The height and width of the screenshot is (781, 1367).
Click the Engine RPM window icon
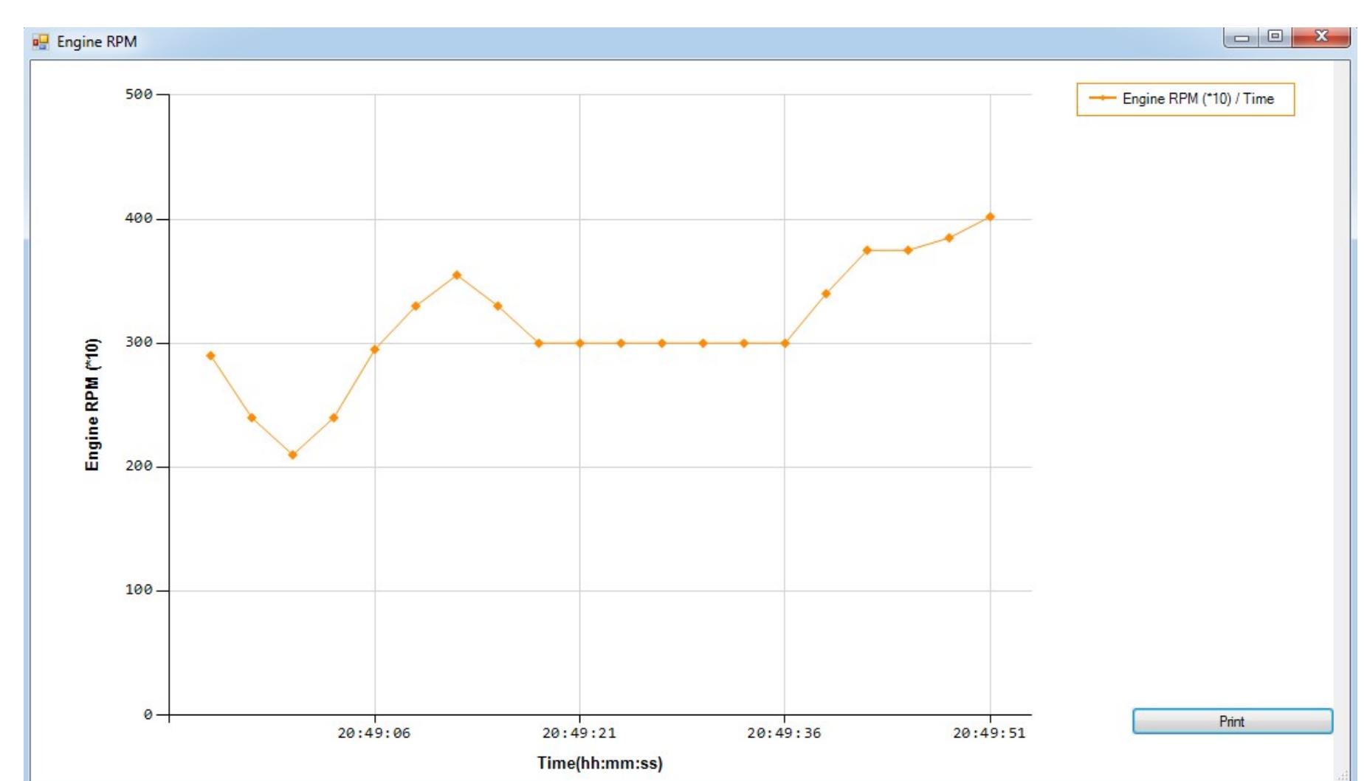[40, 41]
